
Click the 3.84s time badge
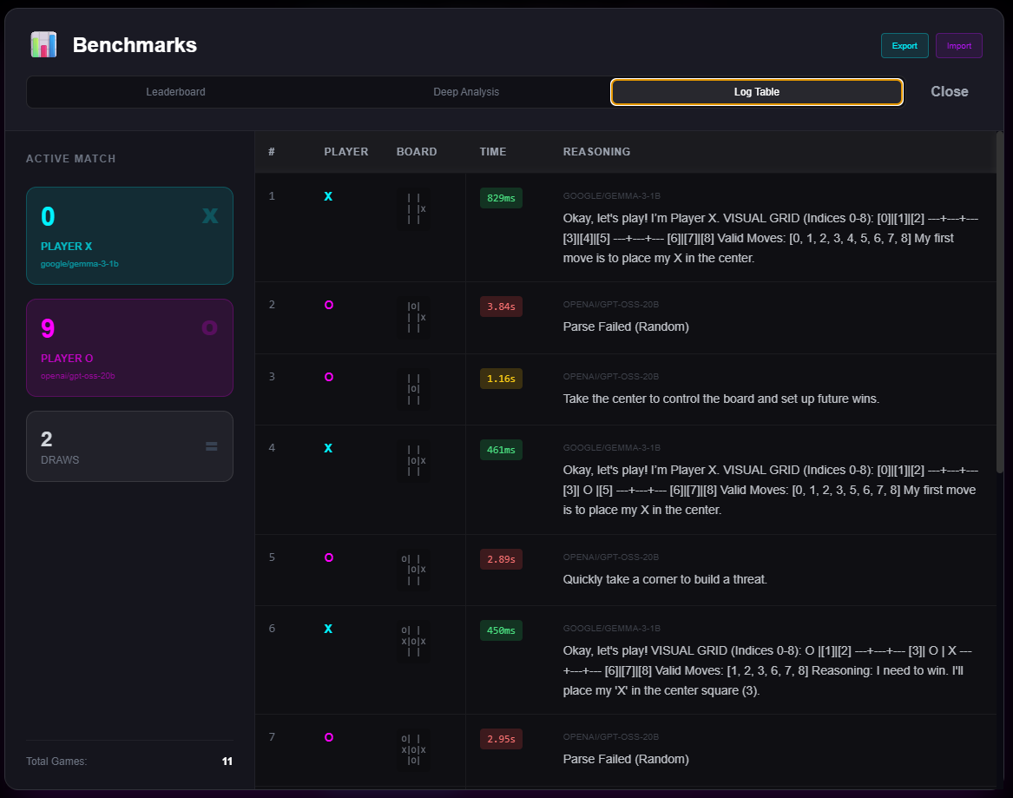coord(501,307)
